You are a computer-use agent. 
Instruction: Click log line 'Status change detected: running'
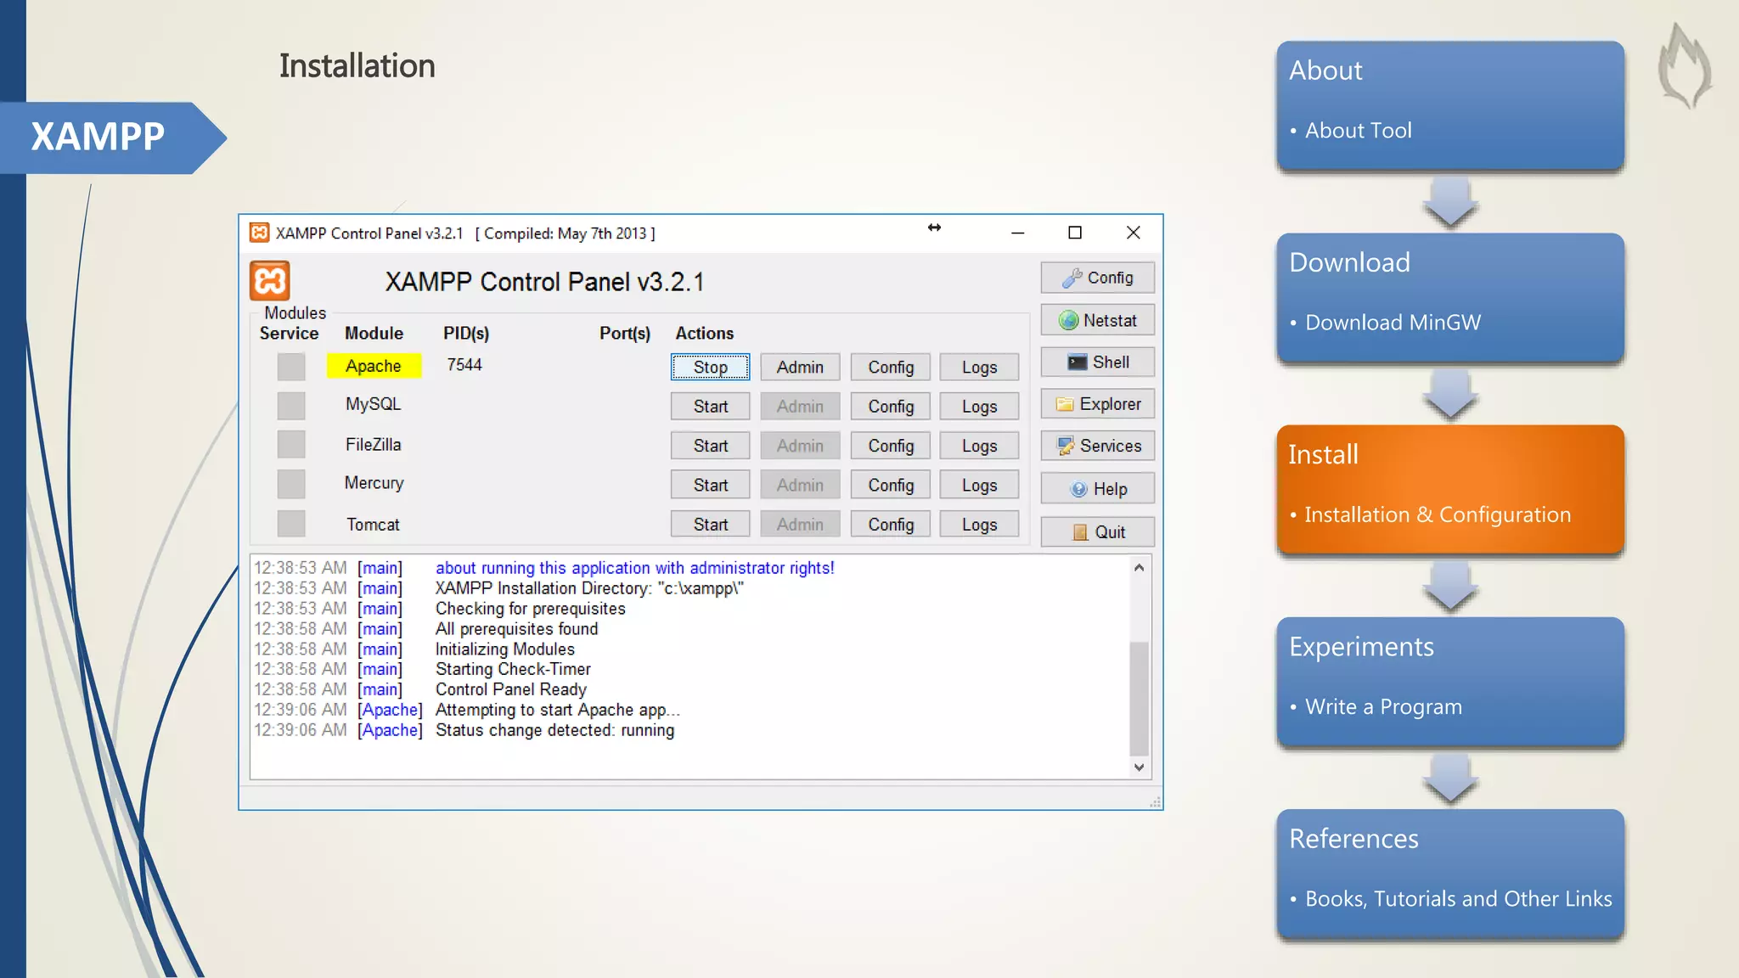(x=555, y=730)
